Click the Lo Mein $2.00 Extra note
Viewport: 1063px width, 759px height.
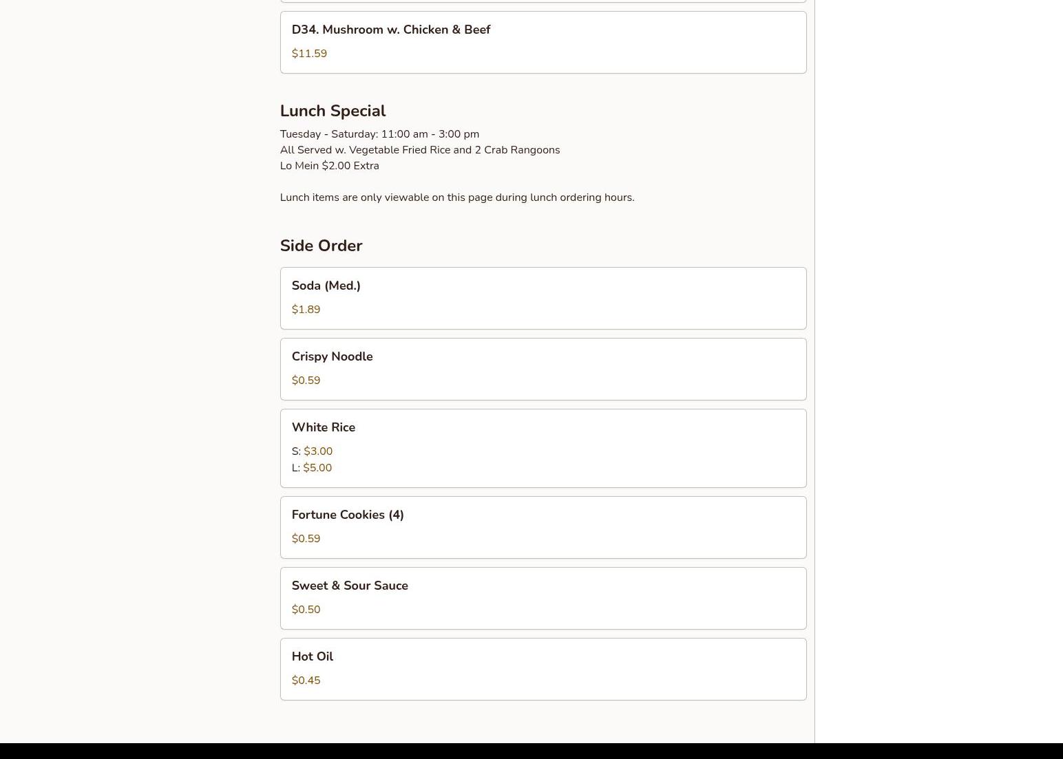coord(329,166)
